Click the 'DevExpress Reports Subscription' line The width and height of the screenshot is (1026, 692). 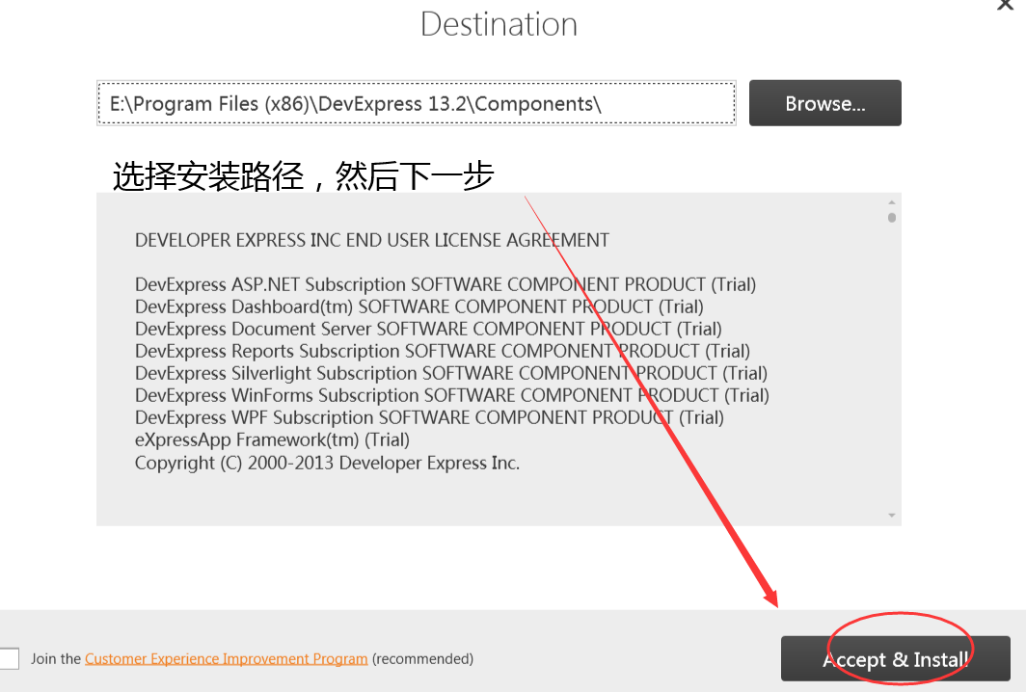[x=443, y=351]
